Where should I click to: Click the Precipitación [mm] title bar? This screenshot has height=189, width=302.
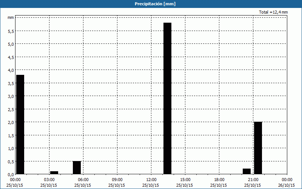(151, 4)
